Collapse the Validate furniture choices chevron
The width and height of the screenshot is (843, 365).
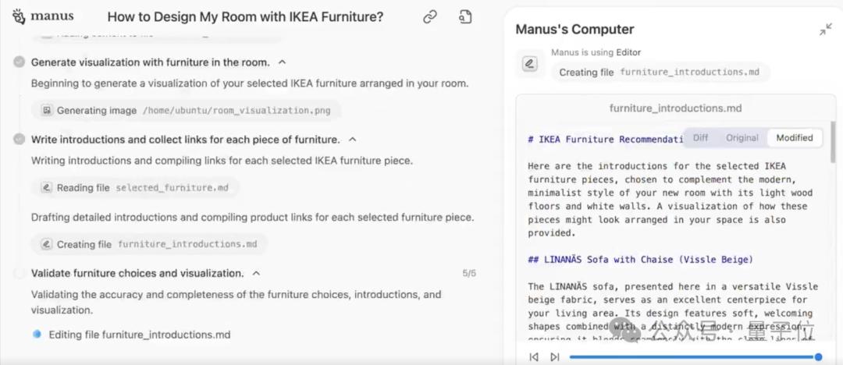click(256, 273)
